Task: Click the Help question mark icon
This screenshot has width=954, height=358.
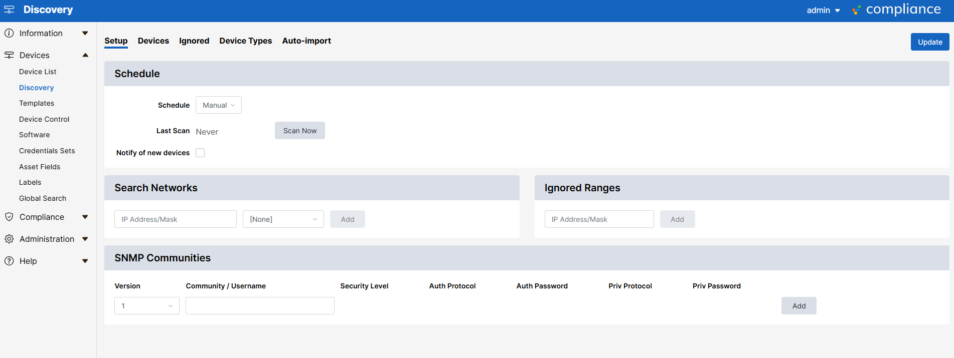Action: tap(9, 261)
